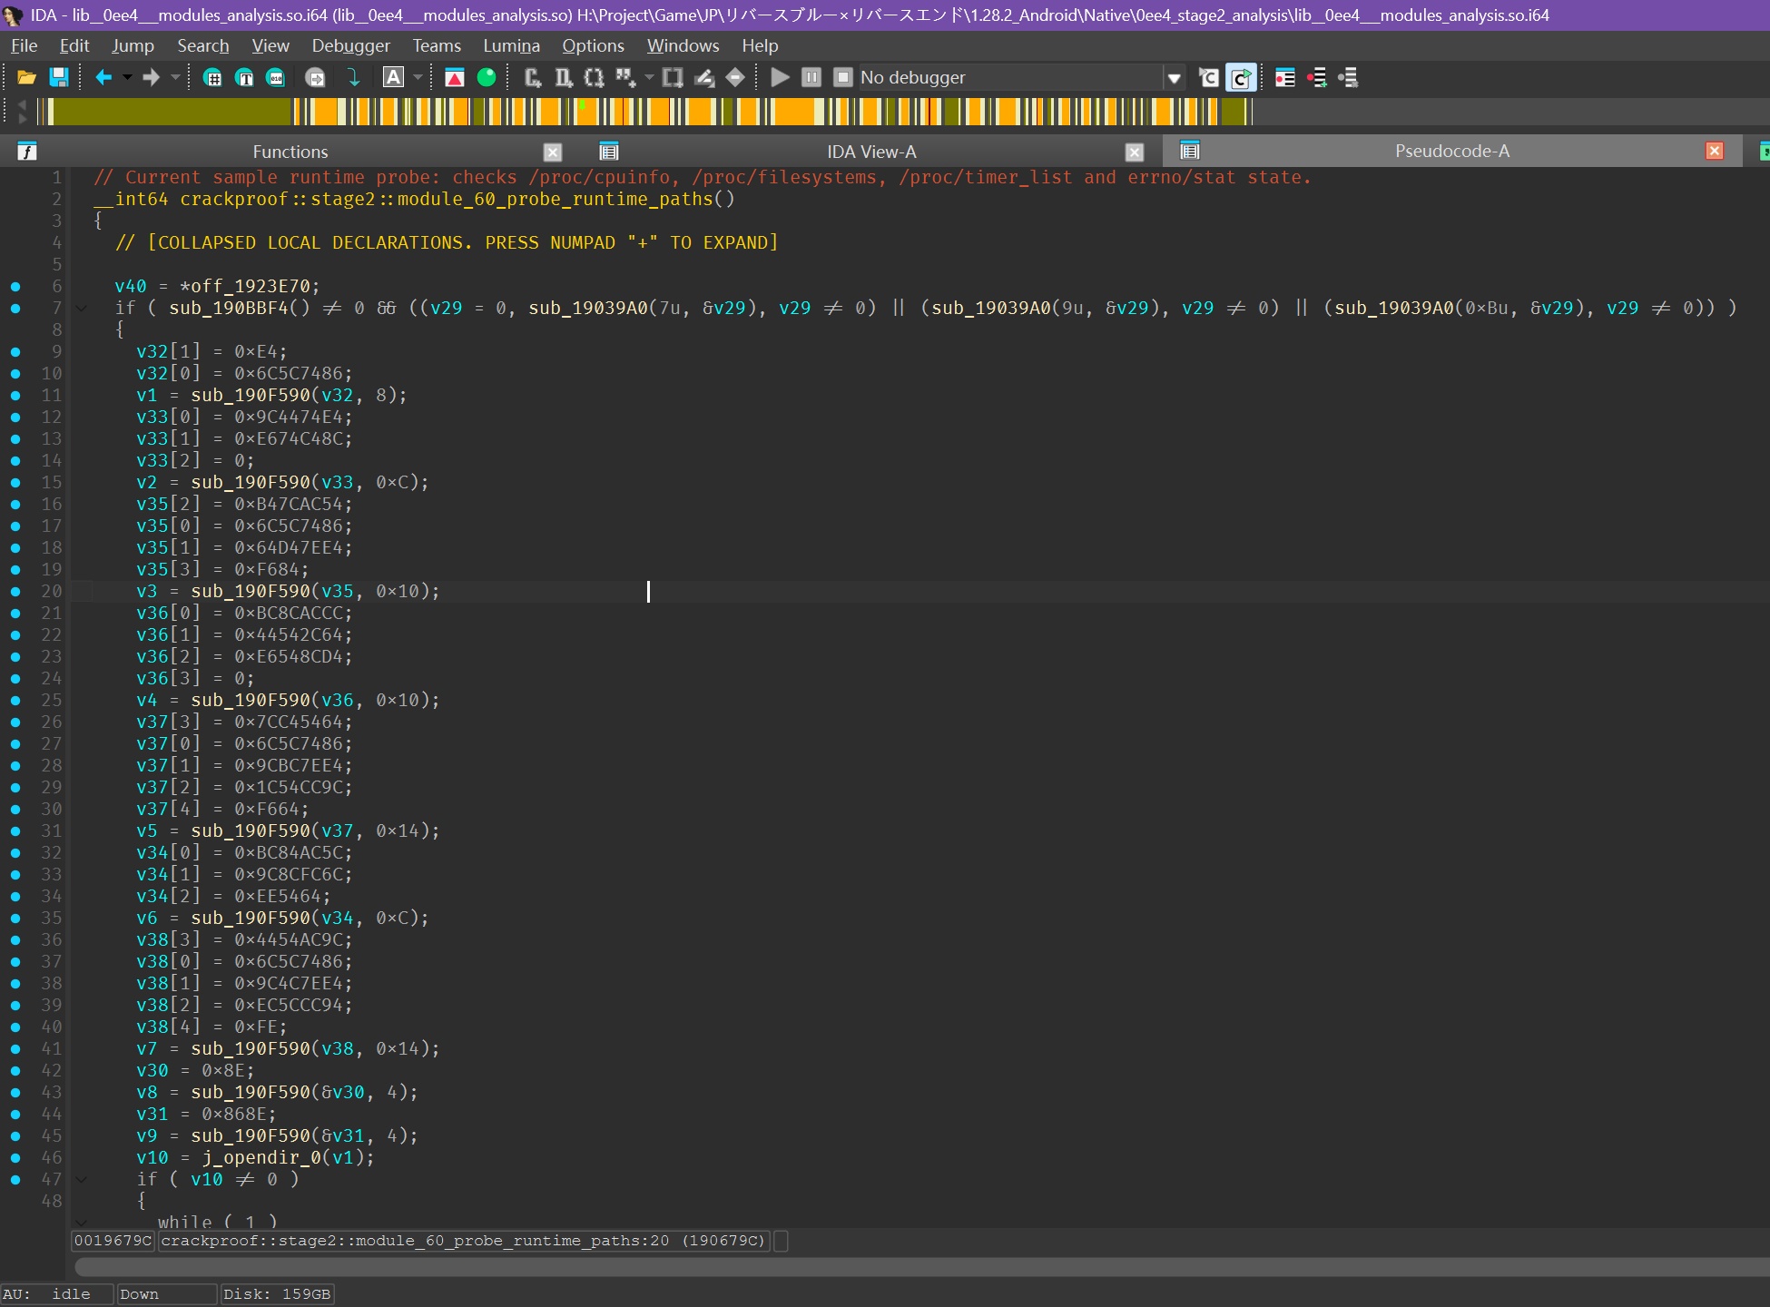Click the 'Disk: 159GB' status entry
The height and width of the screenshot is (1307, 1770).
click(277, 1294)
